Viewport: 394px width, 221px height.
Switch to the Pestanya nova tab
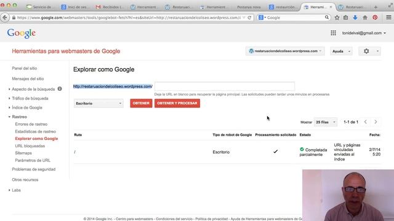249,7
